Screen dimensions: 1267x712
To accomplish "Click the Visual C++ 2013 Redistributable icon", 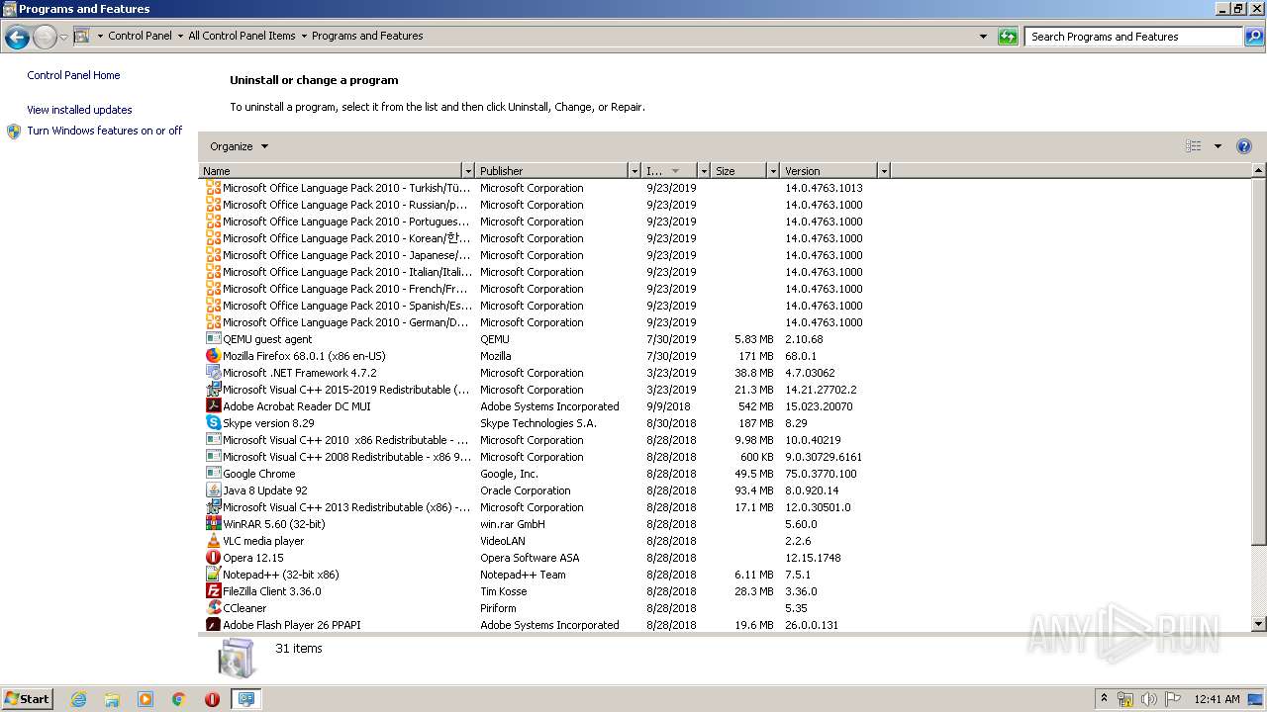I will [213, 507].
